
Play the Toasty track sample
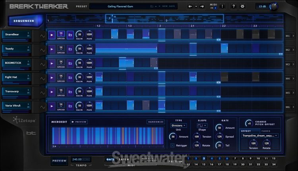(52, 49)
